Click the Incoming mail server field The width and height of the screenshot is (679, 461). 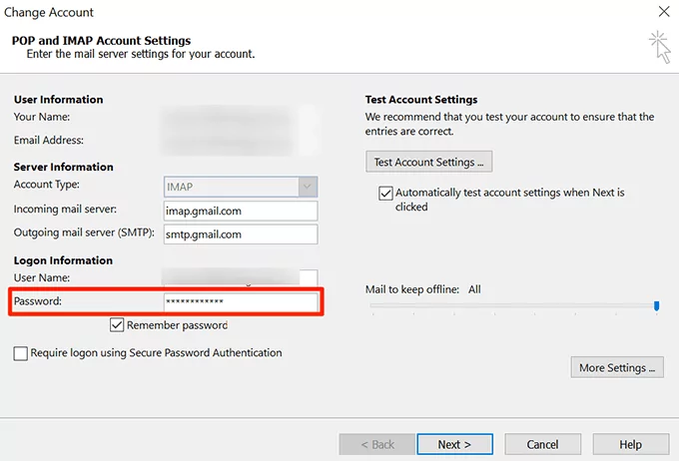click(241, 211)
